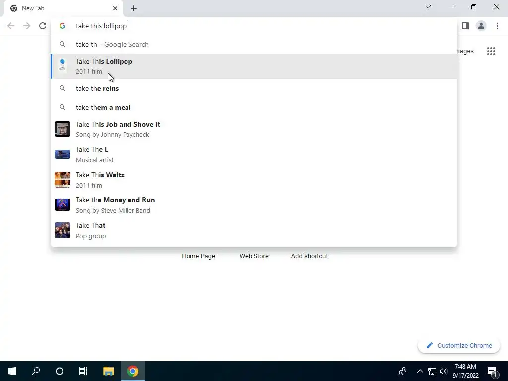508x381 pixels.
Task: Open the taskbar clock and date
Action: [465, 371]
